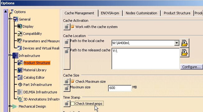Click the Catalog Editor icon
Viewport: 203px width, 112px height.
click(x=20, y=77)
